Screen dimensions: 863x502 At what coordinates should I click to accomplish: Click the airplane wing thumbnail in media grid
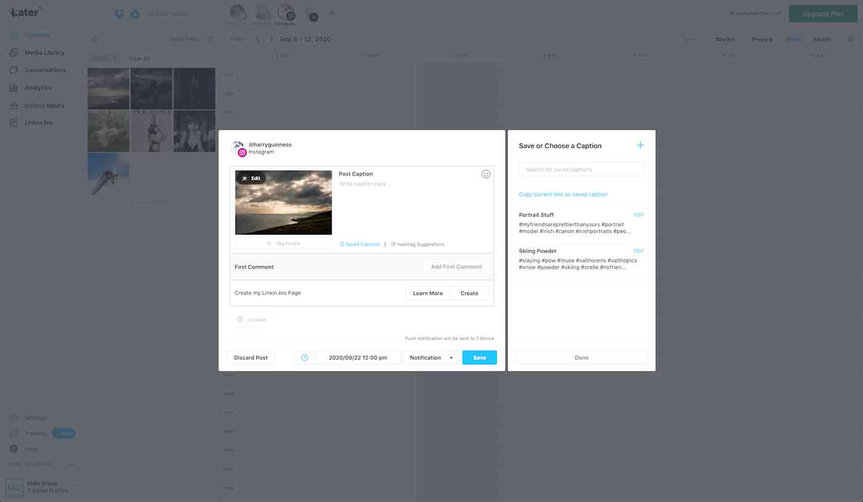(x=108, y=174)
